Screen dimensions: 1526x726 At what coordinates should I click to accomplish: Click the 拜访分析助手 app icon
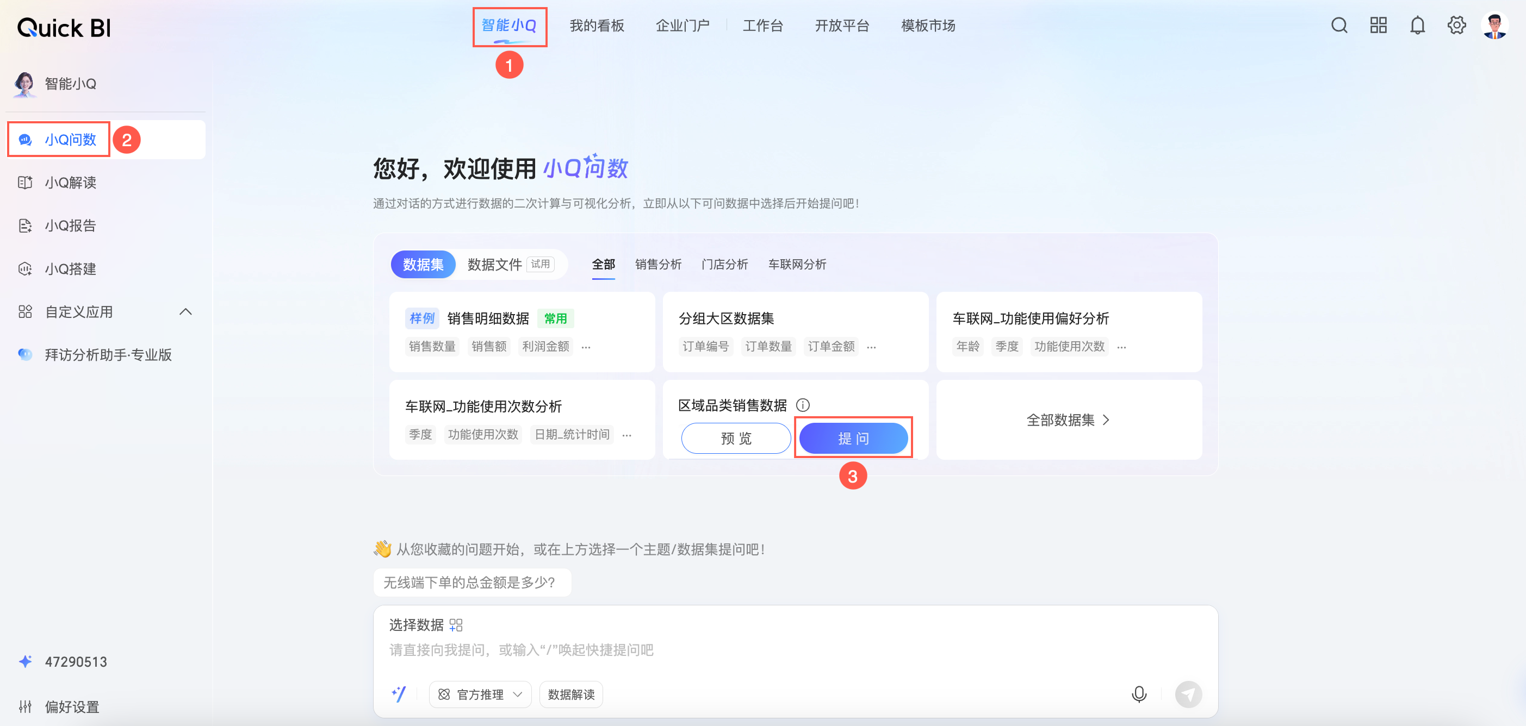(25, 354)
